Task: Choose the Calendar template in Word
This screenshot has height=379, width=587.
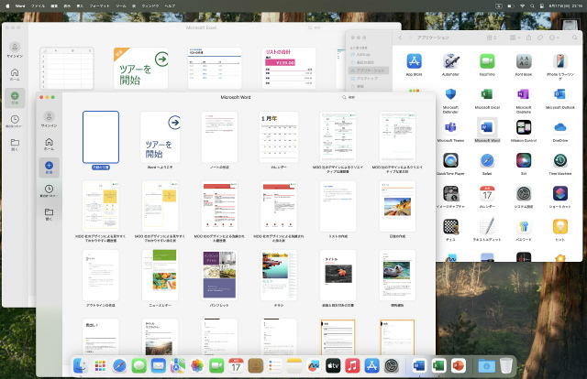Action: click(278, 136)
